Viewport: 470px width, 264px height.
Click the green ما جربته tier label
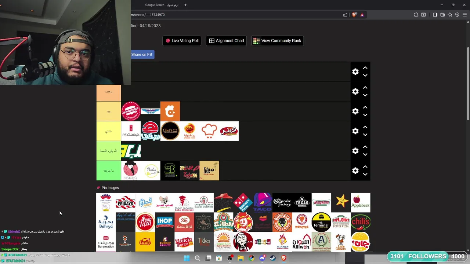109,170
